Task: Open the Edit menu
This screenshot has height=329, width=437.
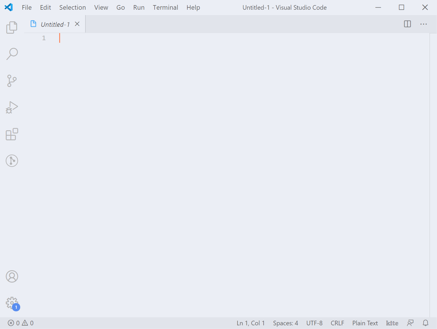Action: pyautogui.click(x=46, y=7)
